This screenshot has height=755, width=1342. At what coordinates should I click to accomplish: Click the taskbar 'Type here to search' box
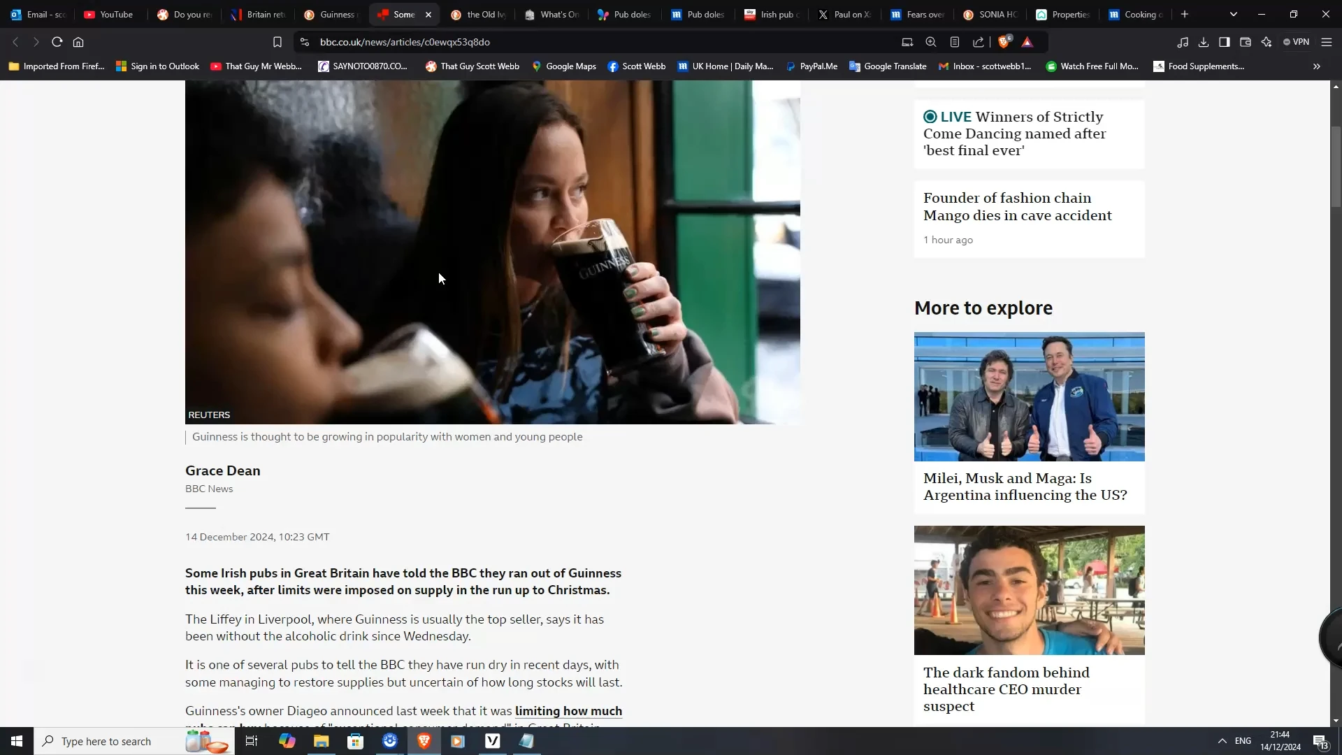point(134,741)
